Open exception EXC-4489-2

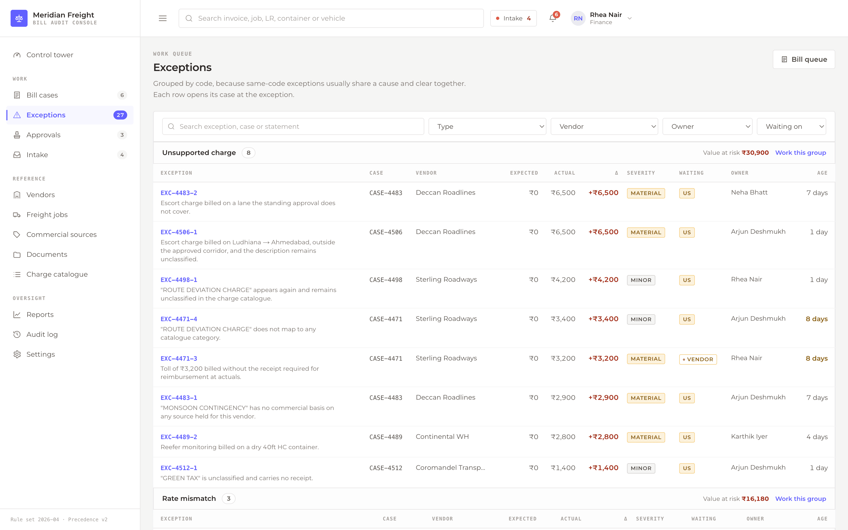coord(179,437)
